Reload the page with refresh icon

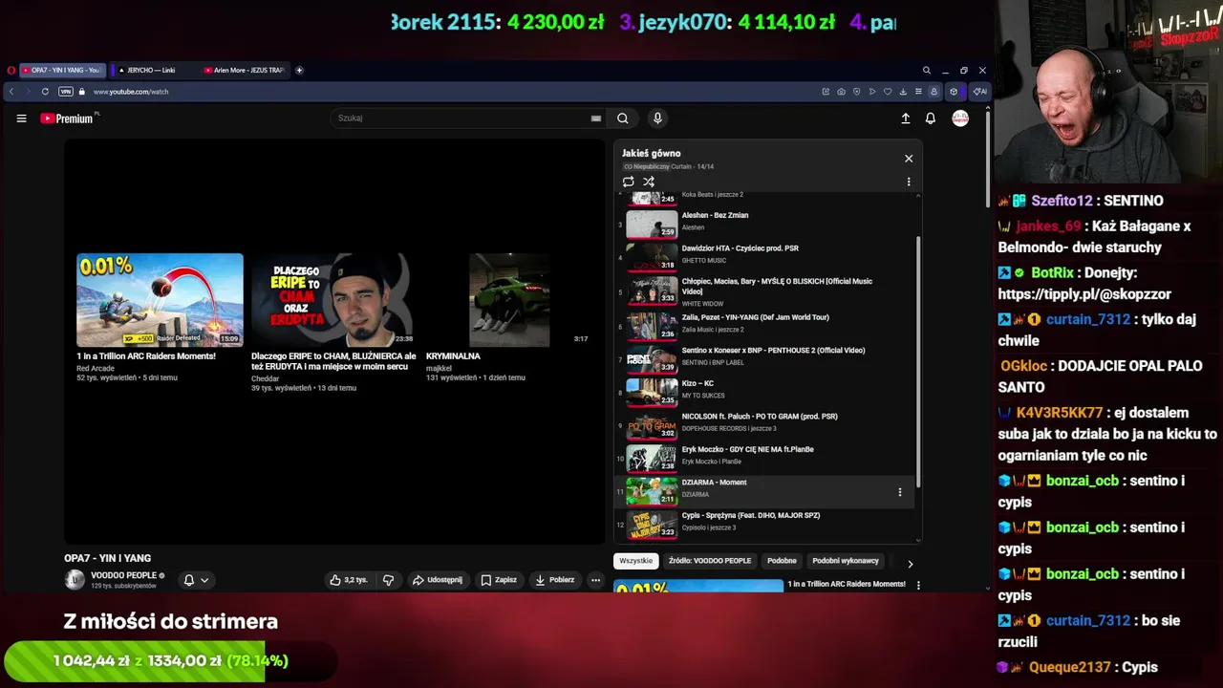44,92
